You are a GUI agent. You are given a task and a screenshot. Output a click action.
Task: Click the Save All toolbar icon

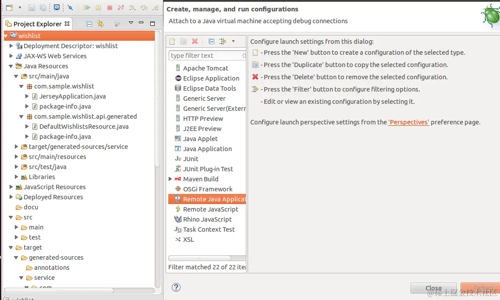(x=43, y=7)
